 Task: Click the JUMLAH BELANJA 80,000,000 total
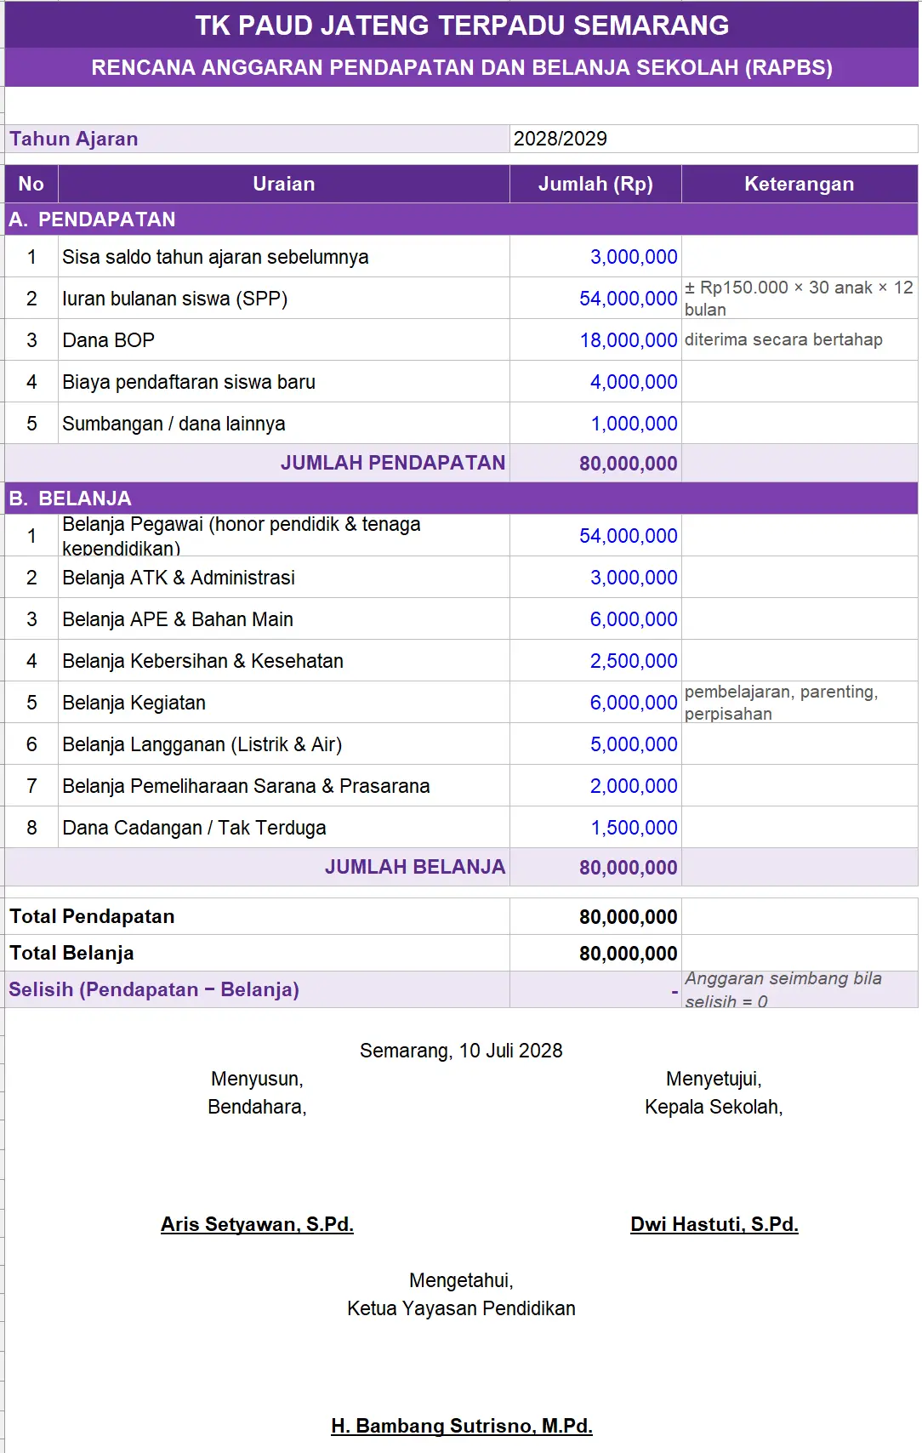pos(595,867)
